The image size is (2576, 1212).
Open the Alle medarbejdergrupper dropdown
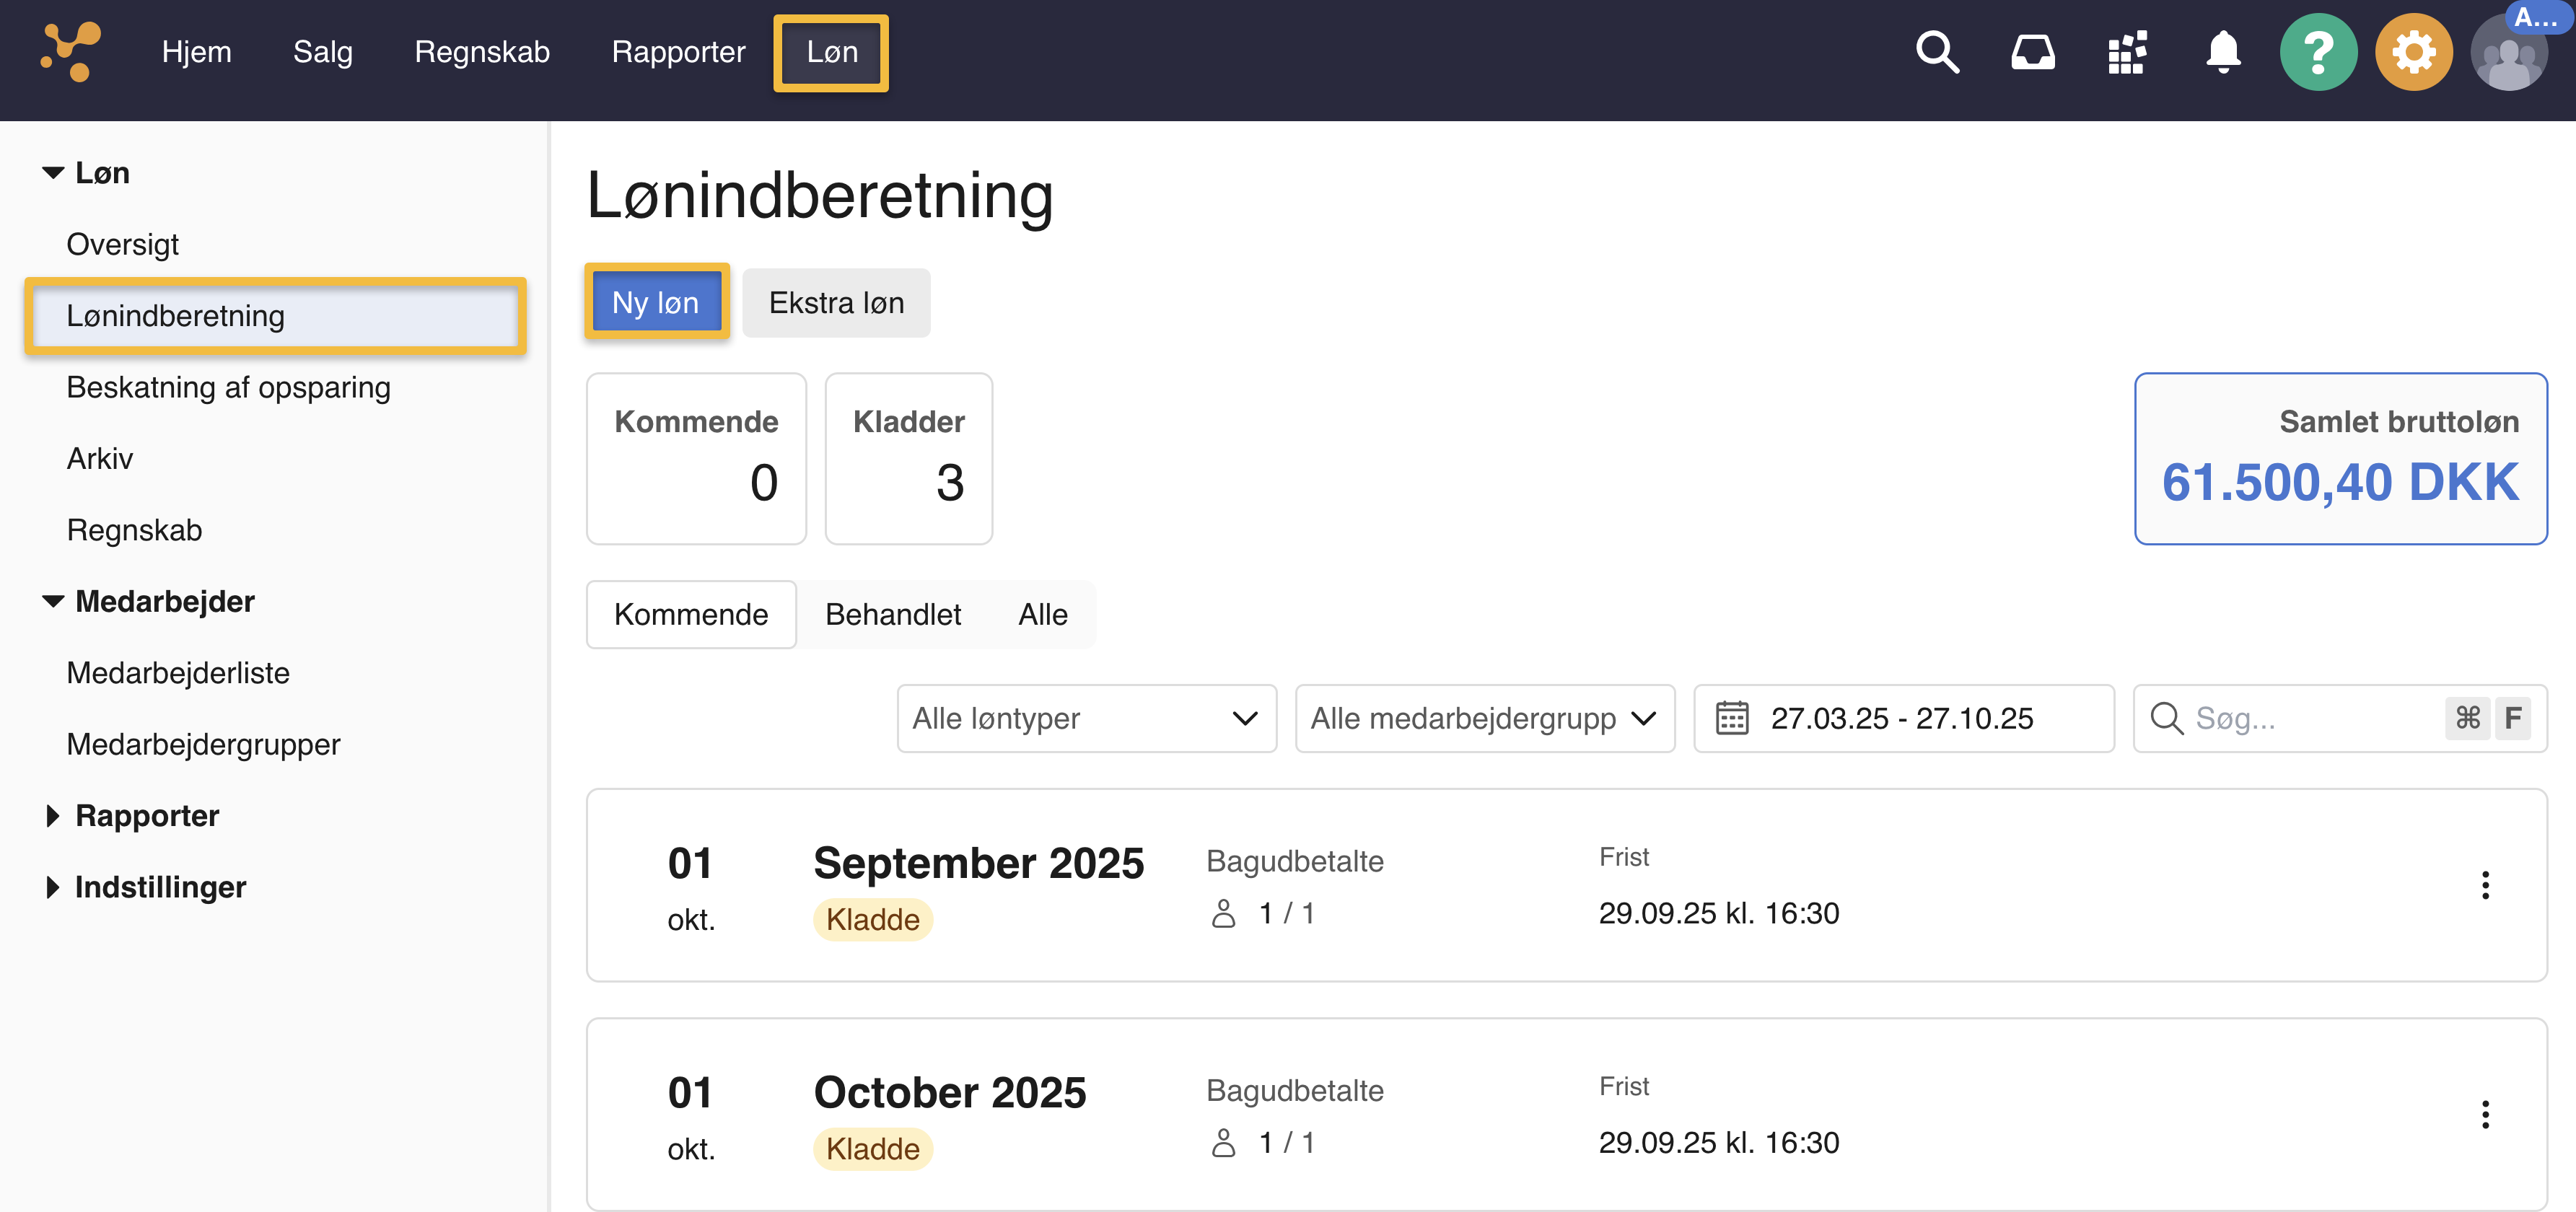click(x=1484, y=718)
